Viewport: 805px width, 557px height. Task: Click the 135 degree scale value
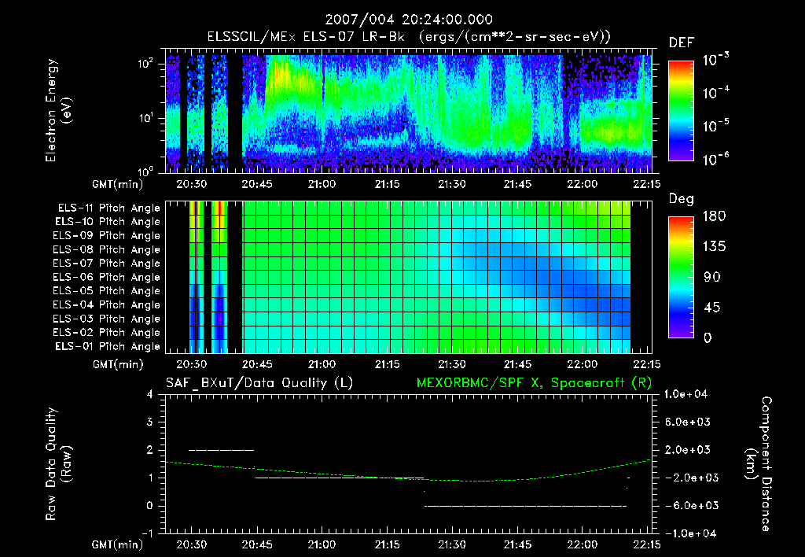[715, 247]
